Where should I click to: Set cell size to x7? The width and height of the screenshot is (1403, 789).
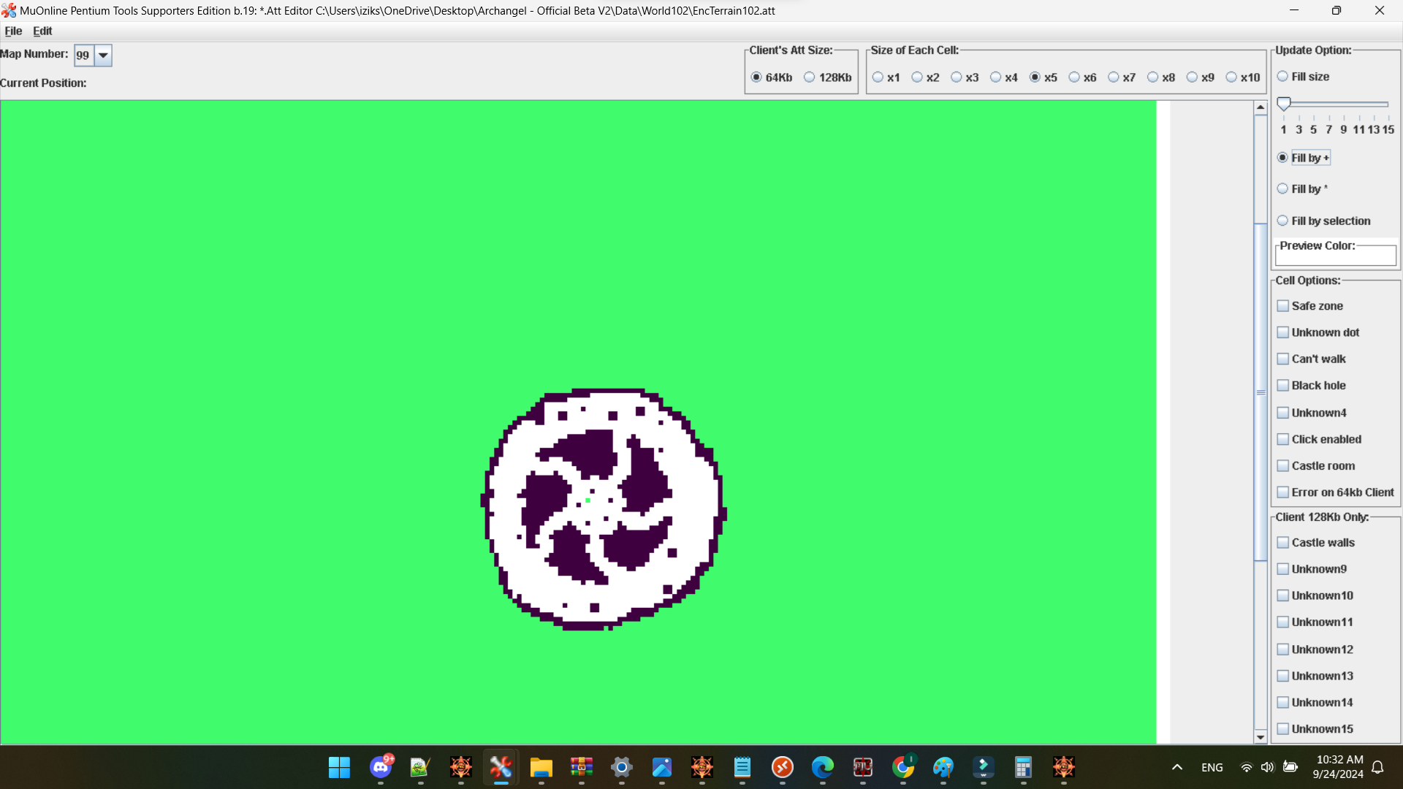click(x=1122, y=77)
